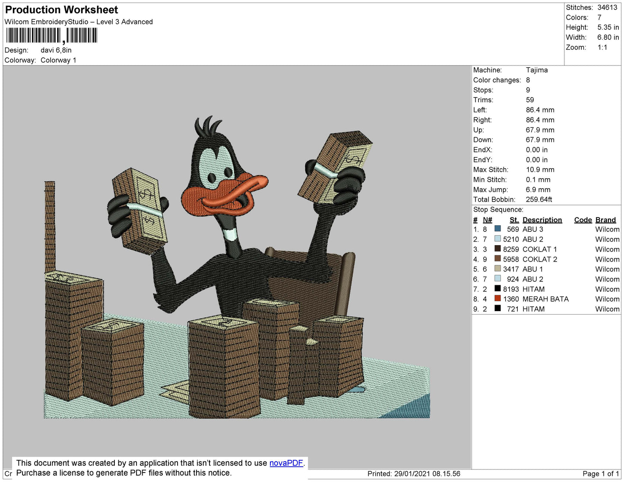This screenshot has height=482, width=624.
Task: Click the embroidered duck design preview
Action: point(237,267)
